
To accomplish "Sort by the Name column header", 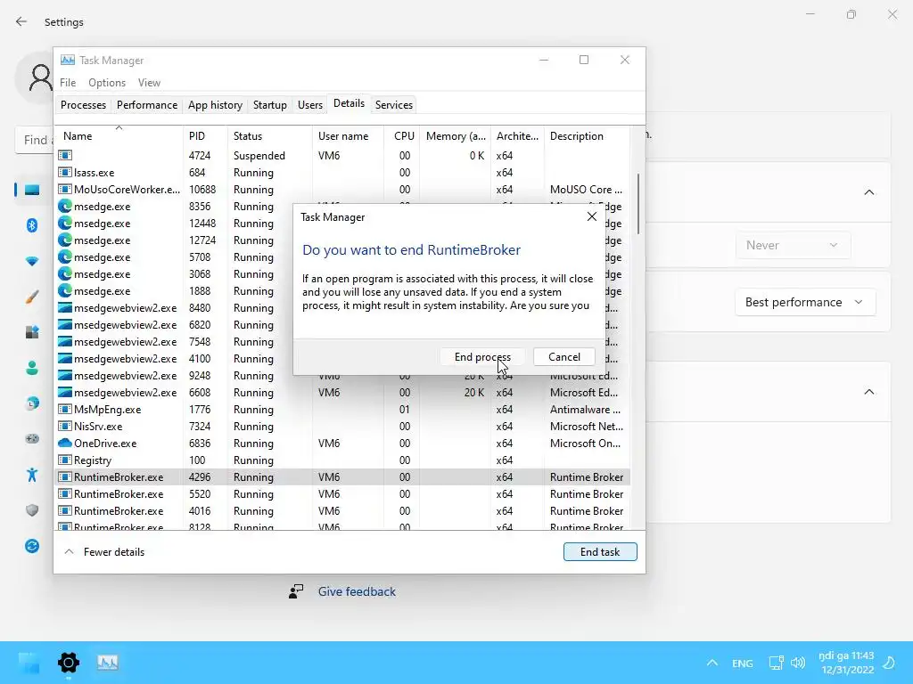I will pos(119,136).
